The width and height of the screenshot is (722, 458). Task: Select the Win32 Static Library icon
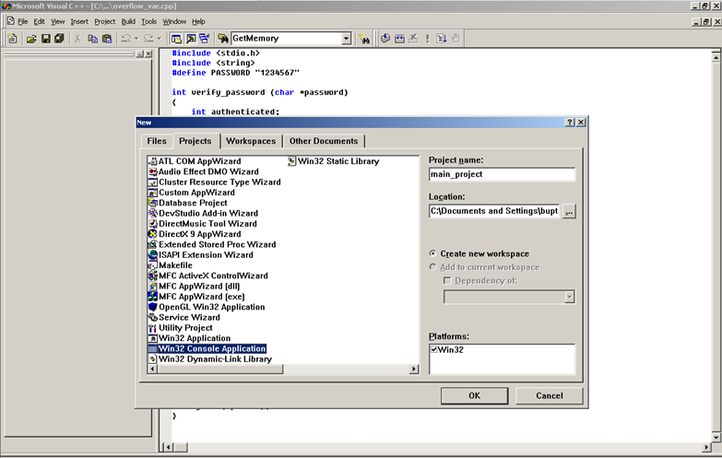pyautogui.click(x=291, y=161)
